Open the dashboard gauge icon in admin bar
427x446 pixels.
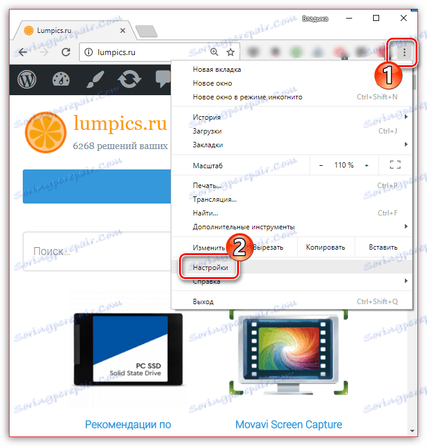pyautogui.click(x=61, y=80)
